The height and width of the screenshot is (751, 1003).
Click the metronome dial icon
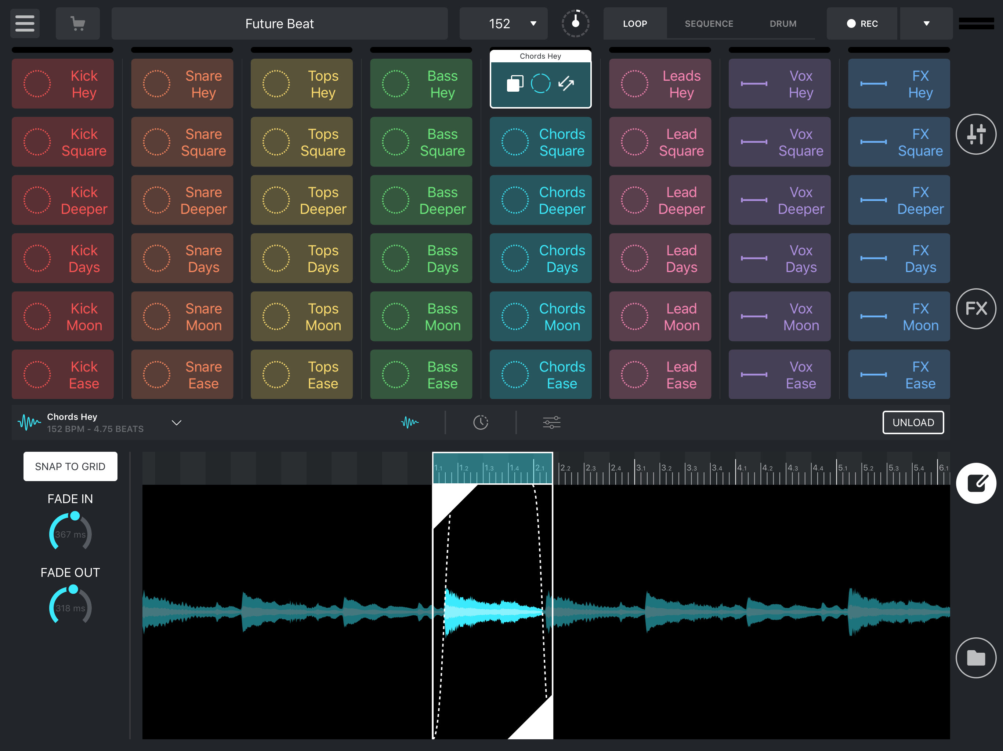(575, 23)
